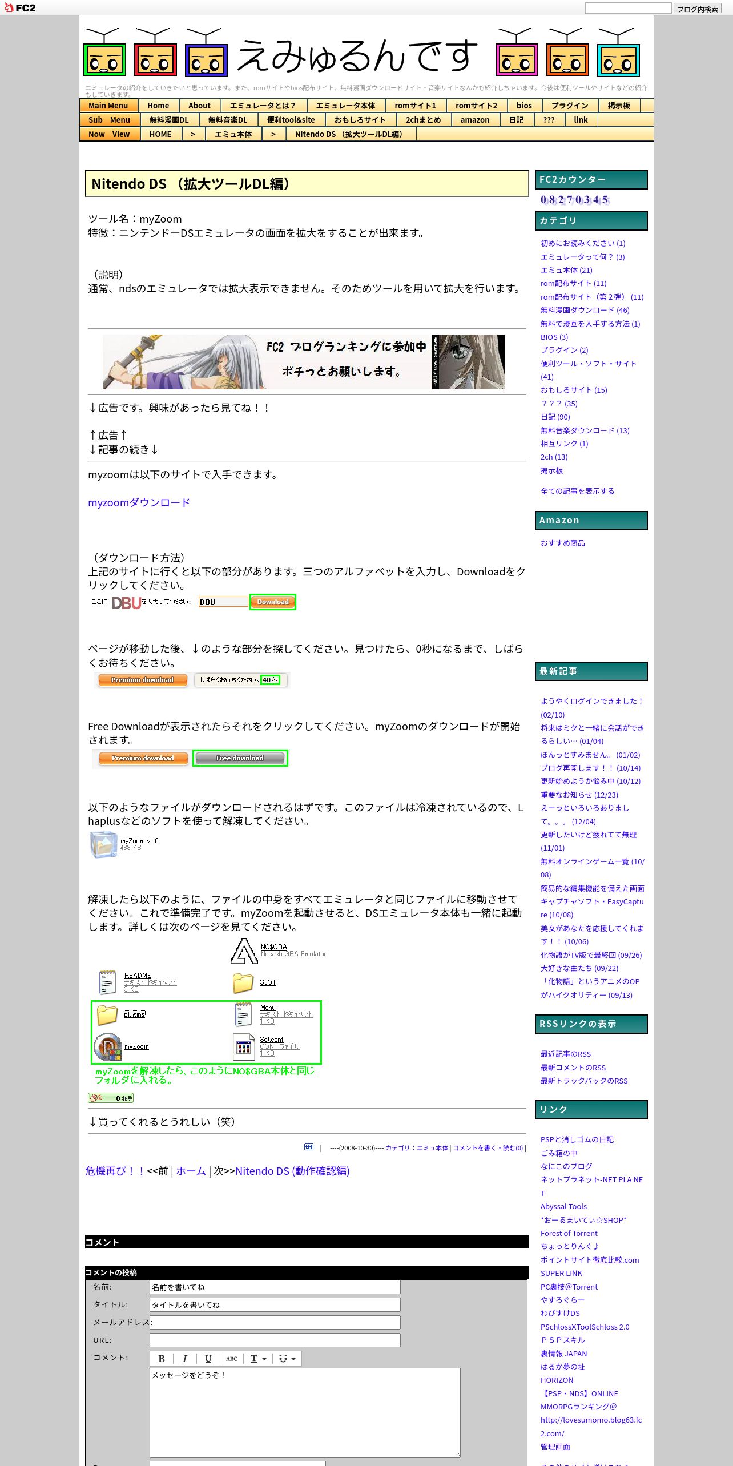Open romサイト1 menu item
733x1466 pixels.
tap(416, 106)
